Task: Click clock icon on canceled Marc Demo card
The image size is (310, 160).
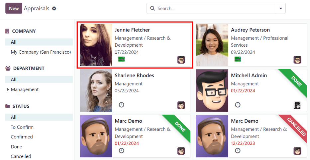Action: [x=238, y=150]
